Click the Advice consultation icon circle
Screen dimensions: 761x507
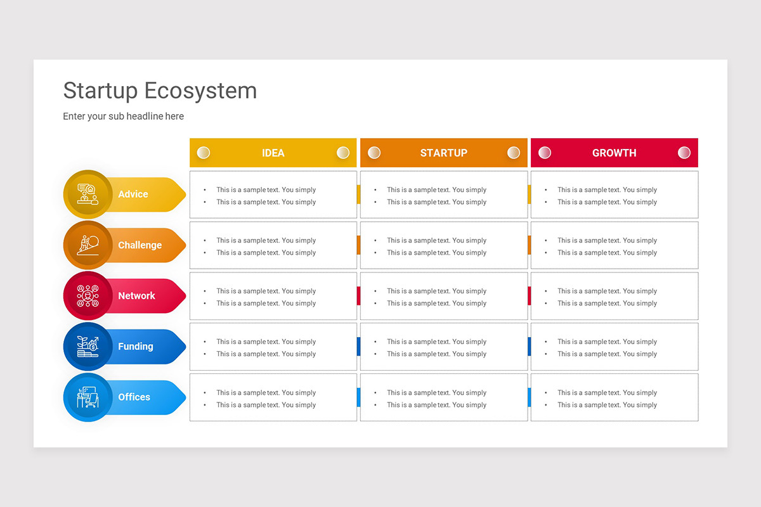pyautogui.click(x=88, y=195)
